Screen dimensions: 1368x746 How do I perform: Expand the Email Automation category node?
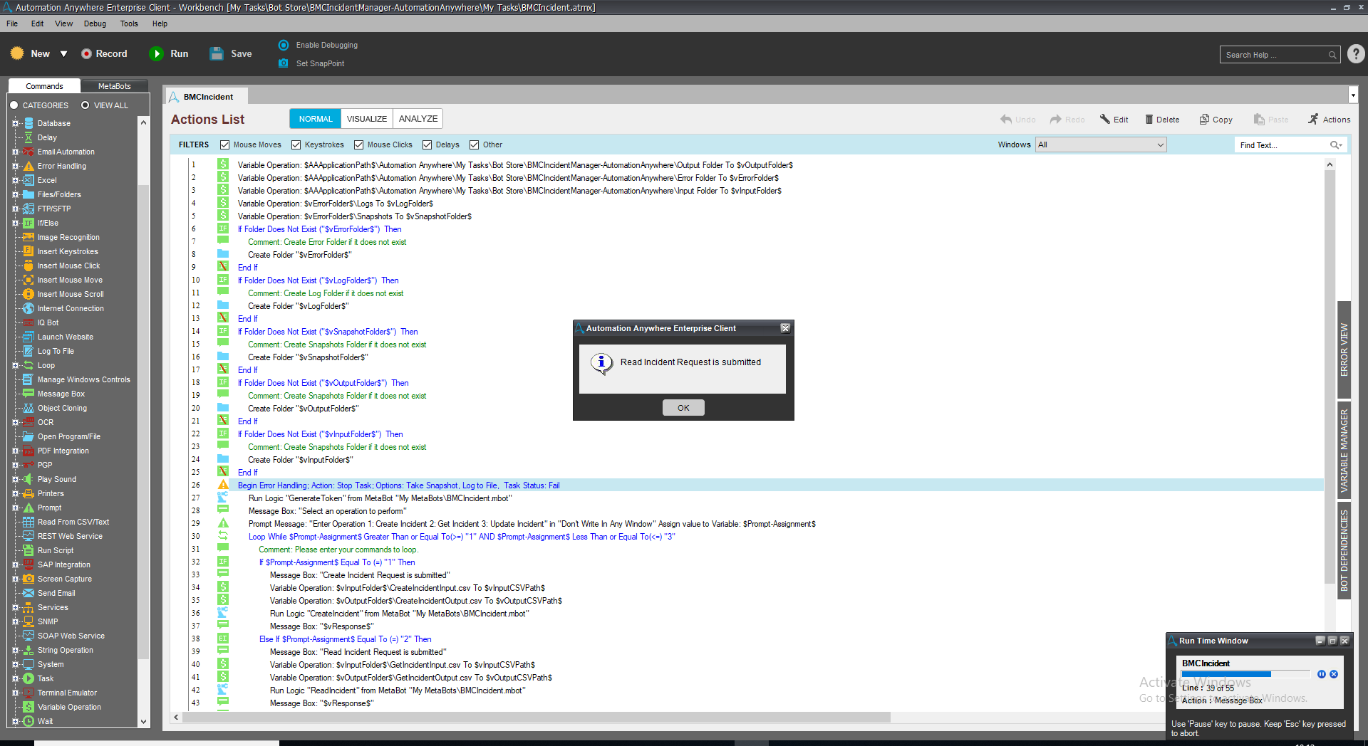click(x=15, y=152)
